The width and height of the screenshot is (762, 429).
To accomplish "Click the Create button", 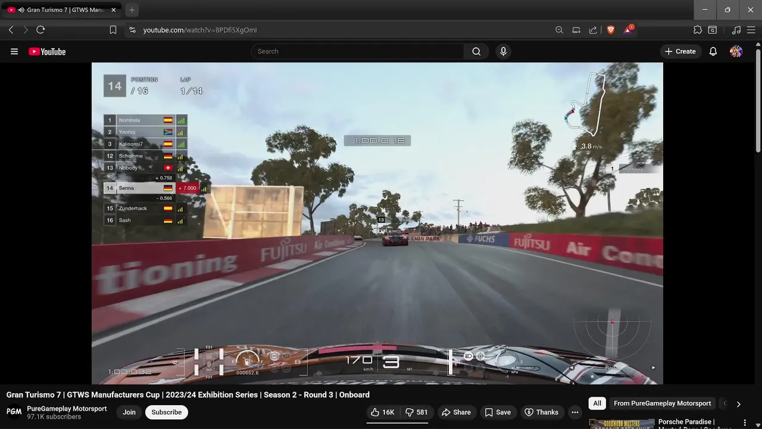I will (680, 51).
